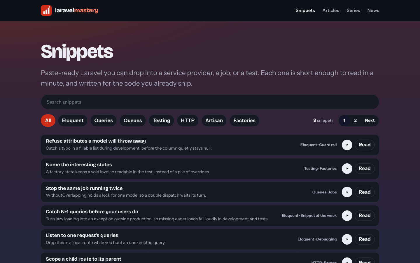Filter snippets by Eloquent
420x263 pixels.
click(73, 120)
